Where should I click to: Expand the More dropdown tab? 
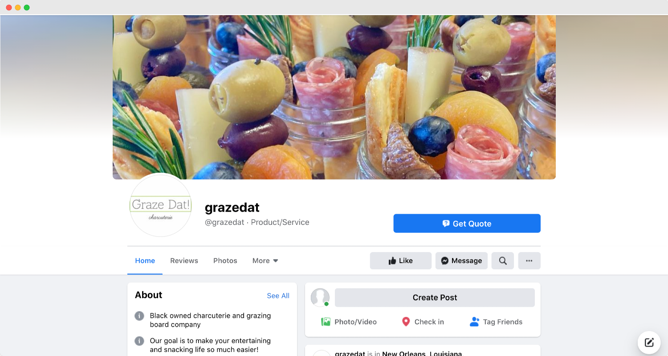(265, 261)
